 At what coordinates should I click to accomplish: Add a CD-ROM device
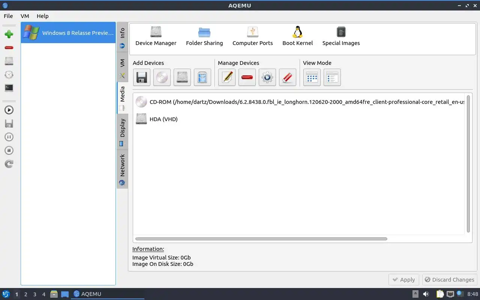(162, 77)
